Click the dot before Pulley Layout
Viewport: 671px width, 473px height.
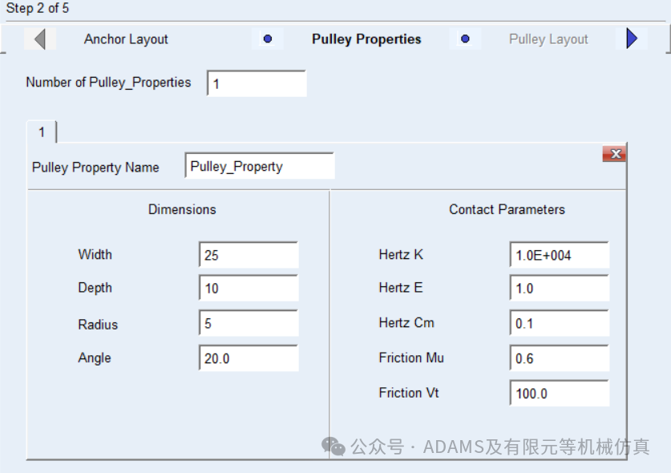(x=465, y=39)
